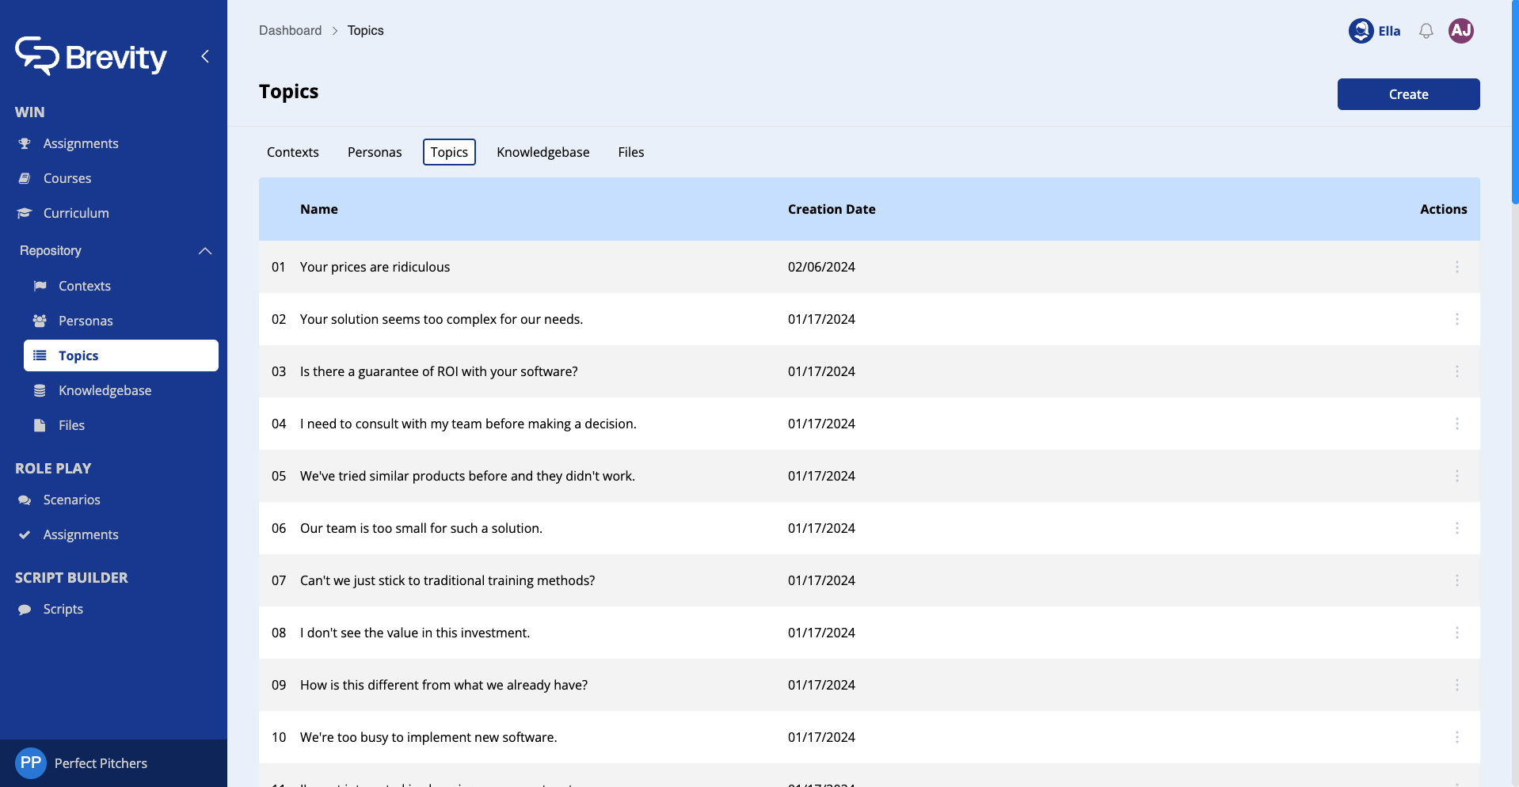Open Scenarios under Role Play
Screen dimensions: 1519x787
[x=71, y=500]
